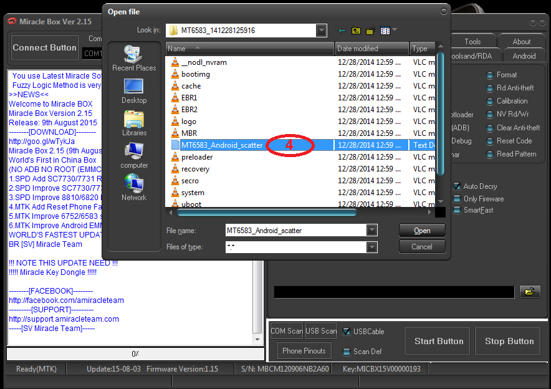Click the USB Scan button
This screenshot has width=551, height=389.
pyautogui.click(x=321, y=331)
